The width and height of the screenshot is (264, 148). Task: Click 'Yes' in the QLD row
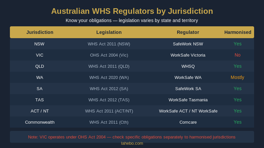tap(238, 66)
